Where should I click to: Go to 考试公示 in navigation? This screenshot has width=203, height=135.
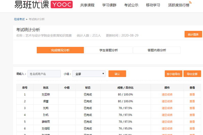click(x=131, y=5)
